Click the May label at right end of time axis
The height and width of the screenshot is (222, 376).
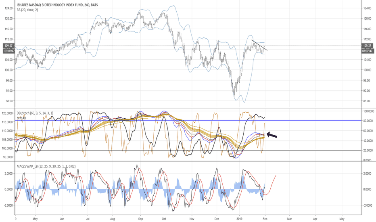coord(342,219)
